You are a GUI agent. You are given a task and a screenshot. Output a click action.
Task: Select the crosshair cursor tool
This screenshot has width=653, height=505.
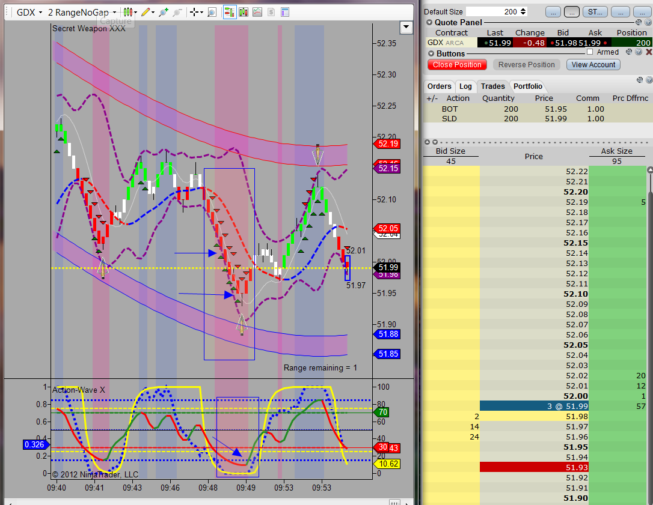[x=194, y=12]
